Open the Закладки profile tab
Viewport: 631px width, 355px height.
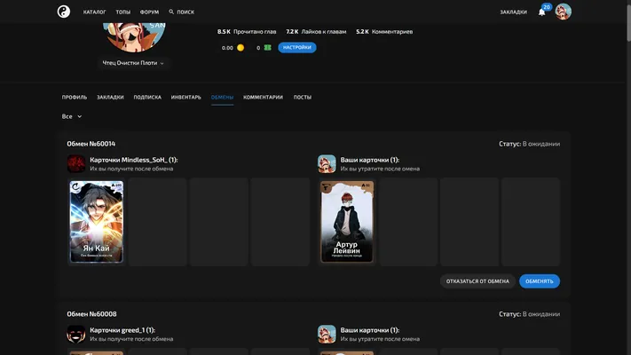(110, 97)
